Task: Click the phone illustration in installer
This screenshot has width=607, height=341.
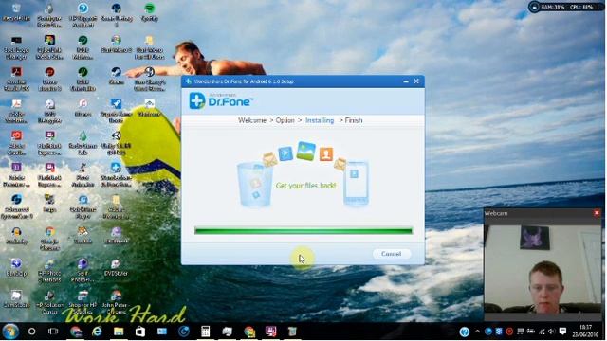Action: coord(356,185)
